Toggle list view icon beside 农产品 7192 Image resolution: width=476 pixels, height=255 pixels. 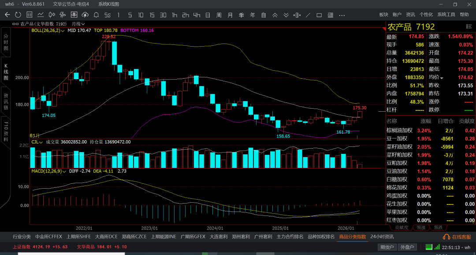(469, 26)
